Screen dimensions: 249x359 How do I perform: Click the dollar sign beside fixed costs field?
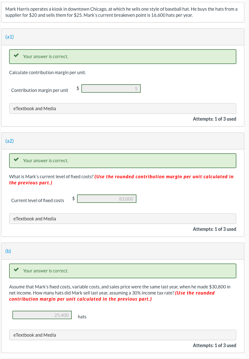pyautogui.click(x=73, y=198)
